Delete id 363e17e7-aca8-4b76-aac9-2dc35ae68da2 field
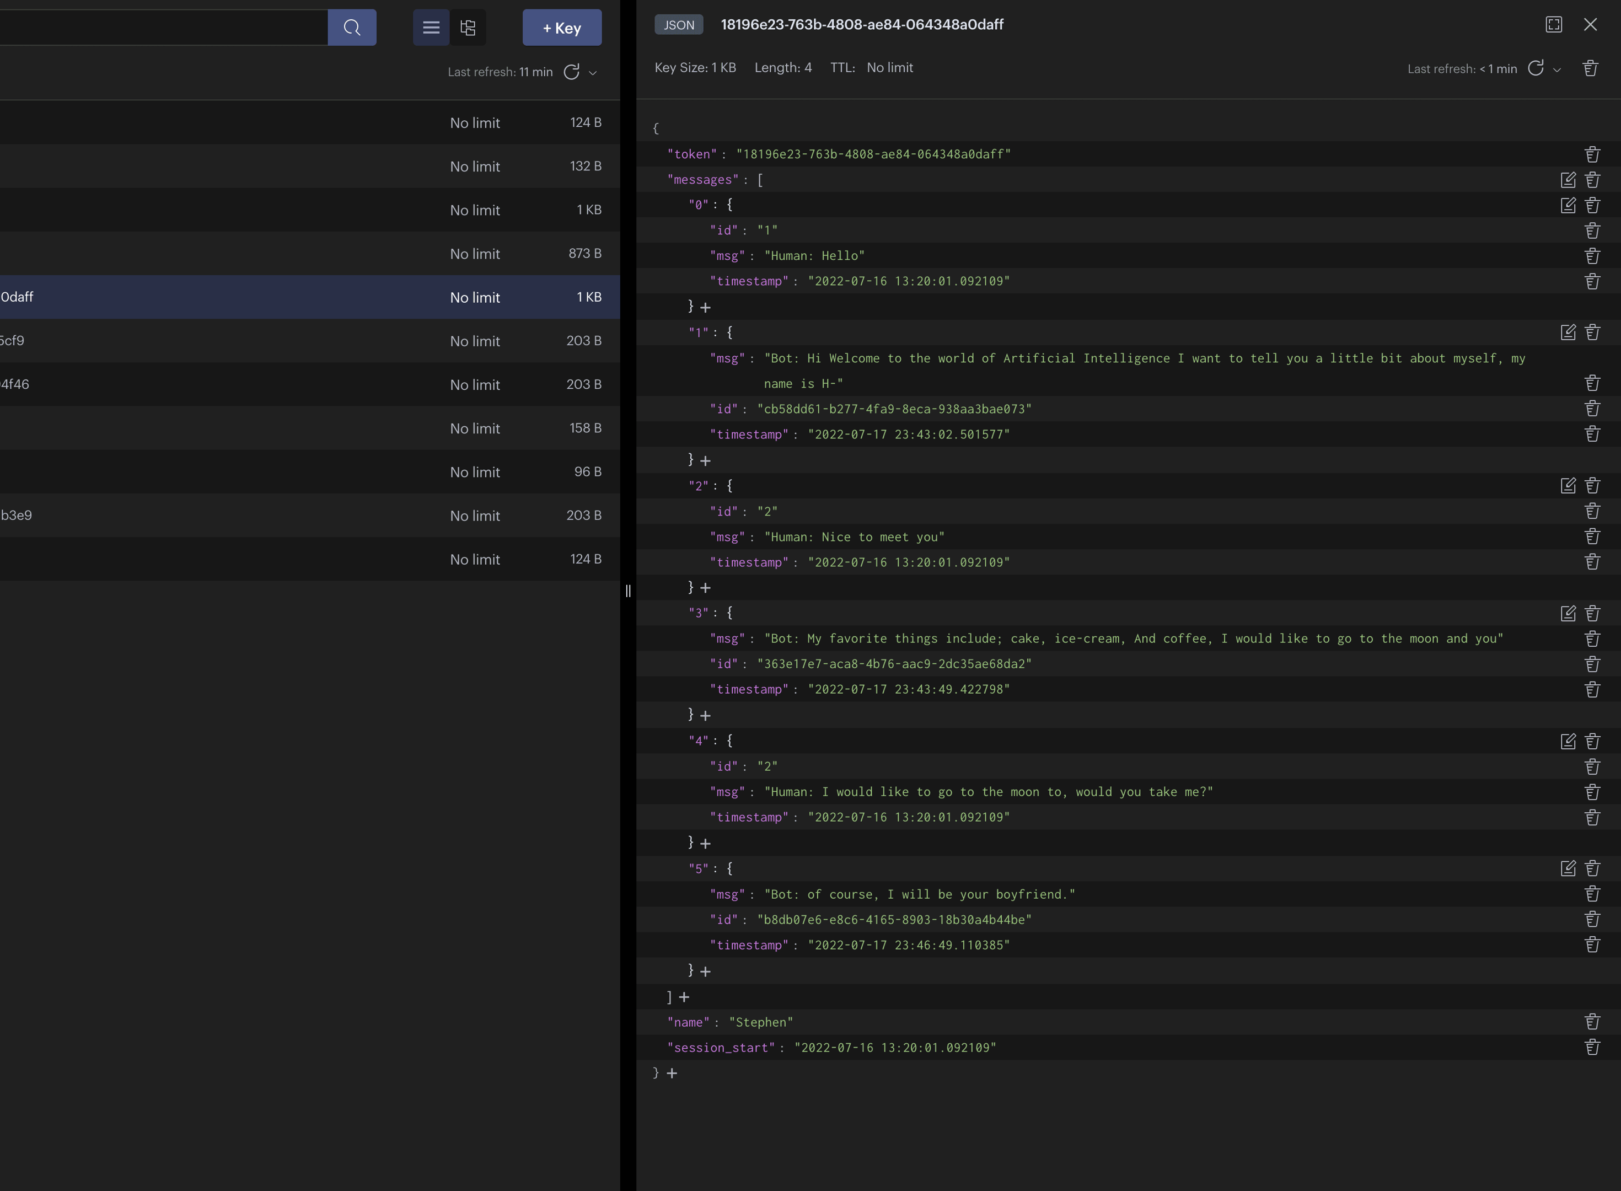Image resolution: width=1621 pixels, height=1191 pixels. click(x=1593, y=664)
